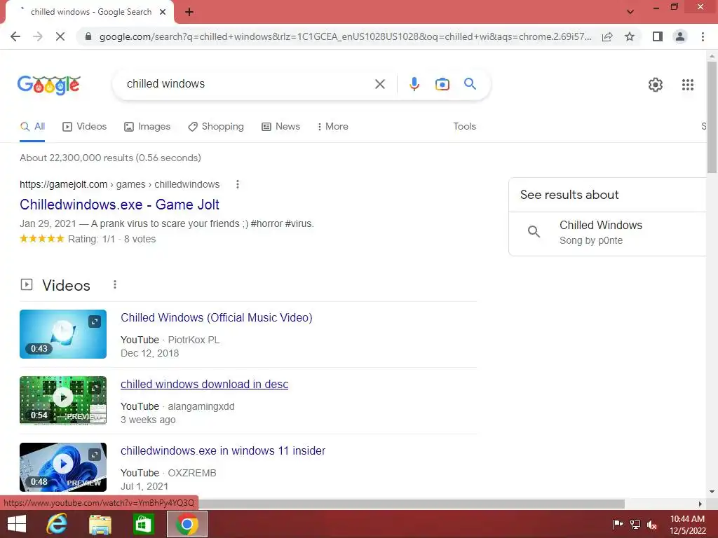Go back to the previous page
The width and height of the screenshot is (718, 538).
click(15, 36)
